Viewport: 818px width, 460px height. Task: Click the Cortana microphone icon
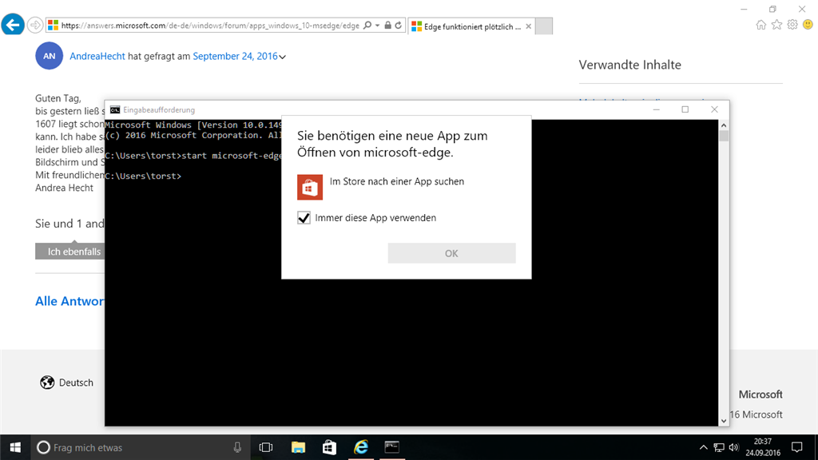click(x=237, y=447)
